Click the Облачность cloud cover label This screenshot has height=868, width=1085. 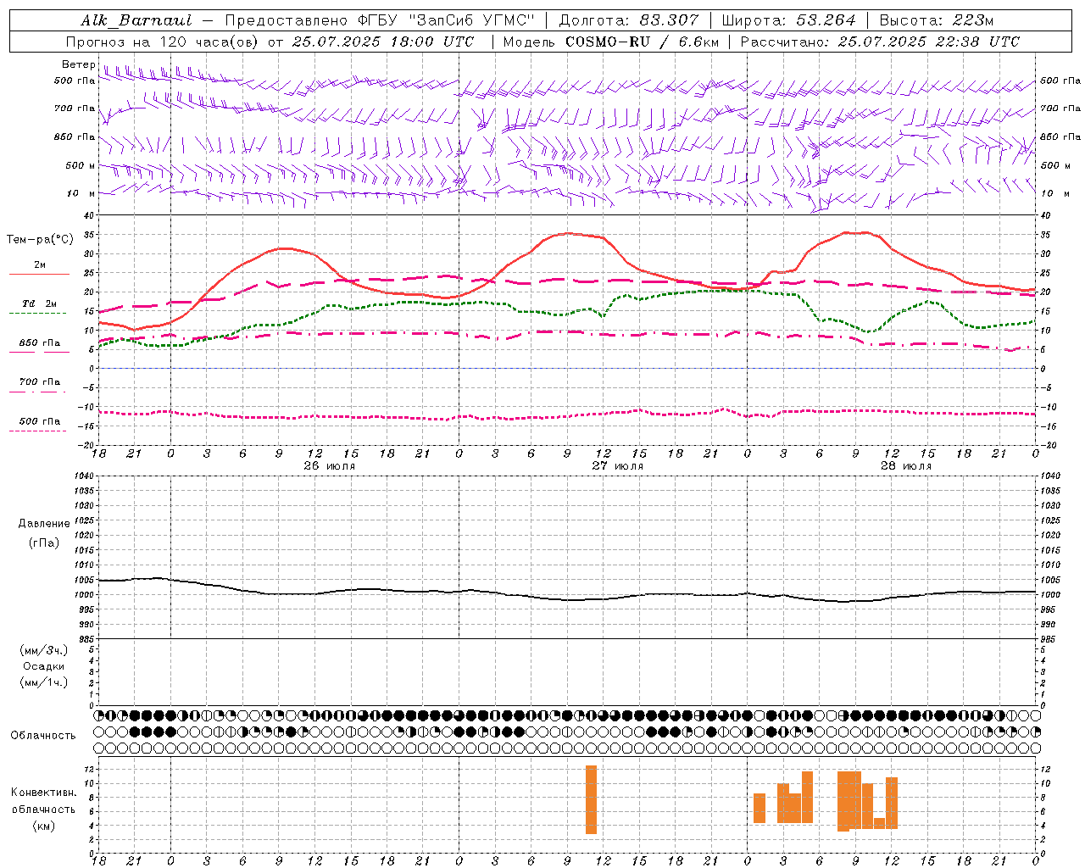[43, 735]
